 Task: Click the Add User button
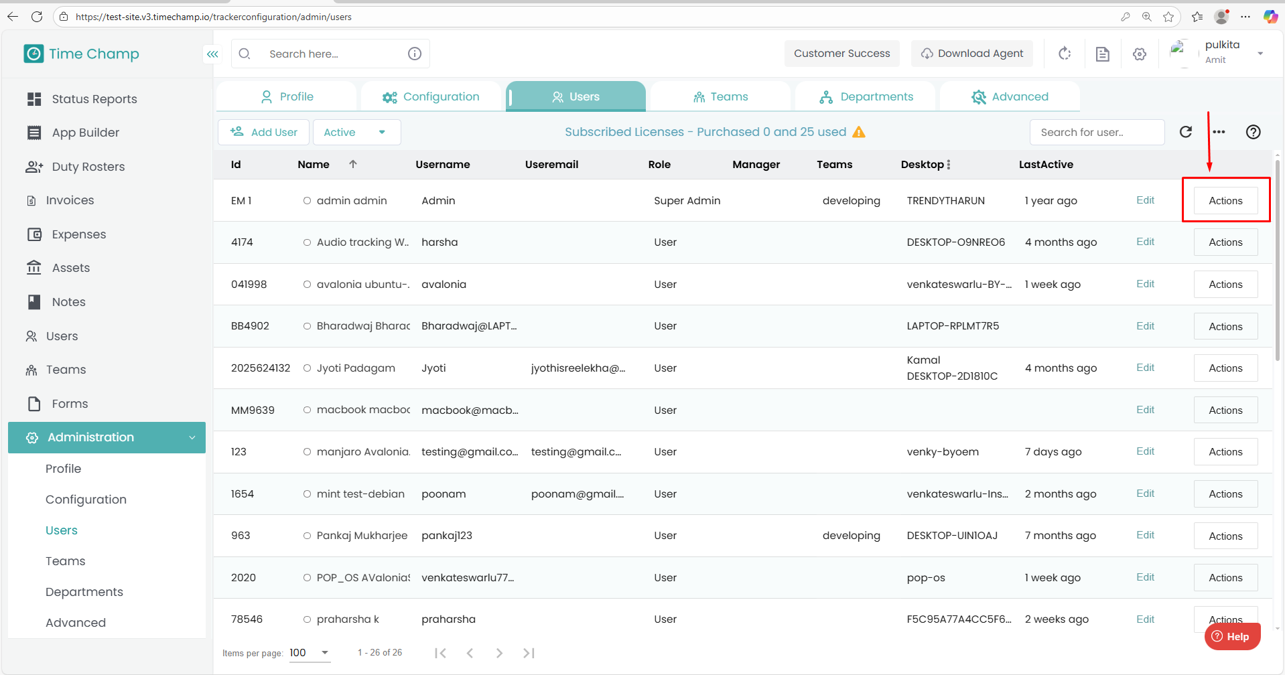click(264, 133)
